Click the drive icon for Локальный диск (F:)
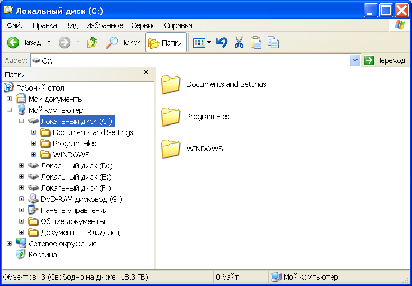 click(x=33, y=188)
